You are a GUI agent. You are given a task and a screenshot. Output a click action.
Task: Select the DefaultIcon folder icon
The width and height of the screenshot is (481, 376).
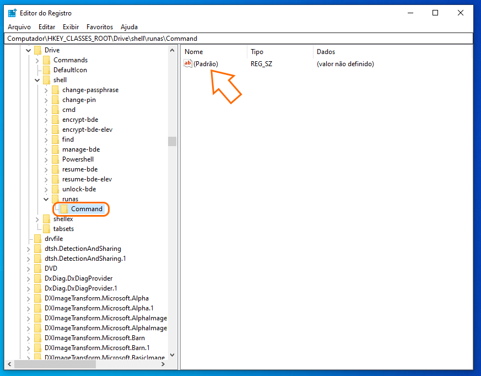[46, 70]
